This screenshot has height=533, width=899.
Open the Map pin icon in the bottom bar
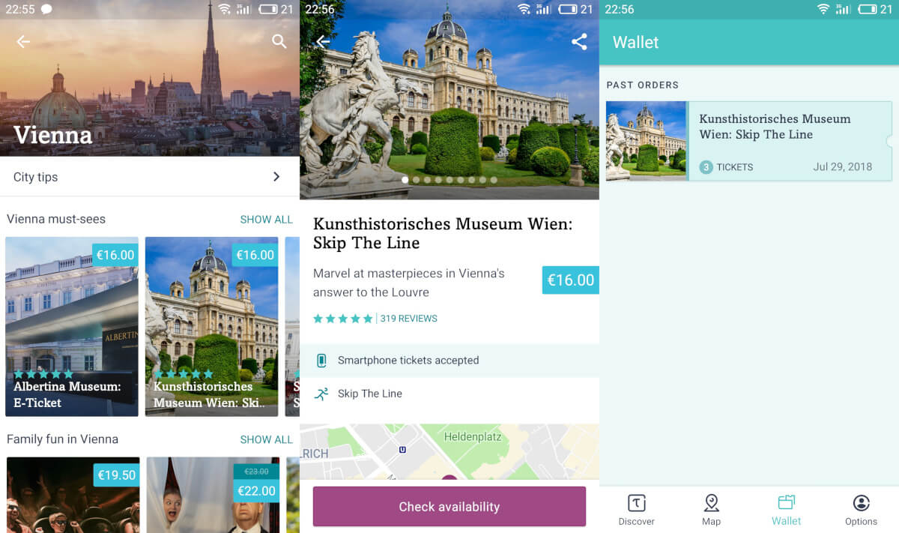712,503
